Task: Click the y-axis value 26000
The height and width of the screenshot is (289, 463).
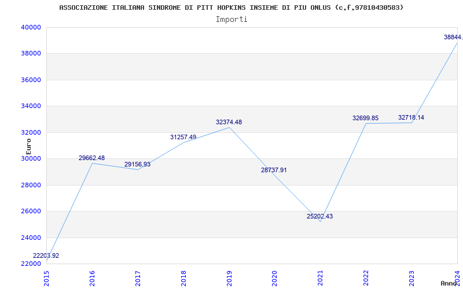Action: [31, 212]
